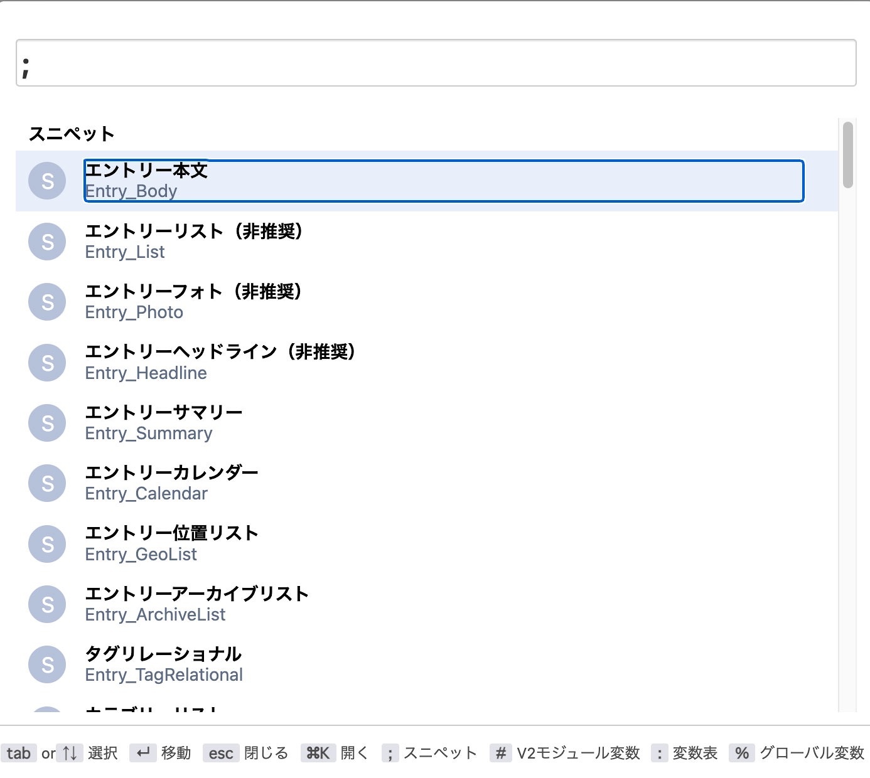
Task: Choose the エントリーリスト Entry_List snippet
Action: click(427, 242)
